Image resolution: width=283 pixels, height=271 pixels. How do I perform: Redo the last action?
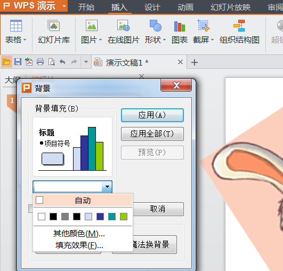pos(74,62)
